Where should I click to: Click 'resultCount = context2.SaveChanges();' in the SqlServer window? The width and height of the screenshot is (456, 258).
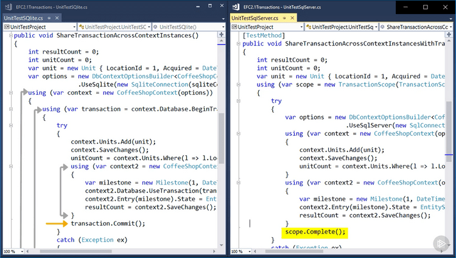(x=365, y=215)
